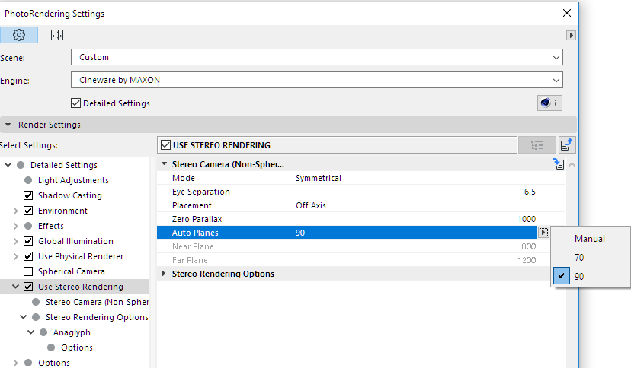Image resolution: width=631 pixels, height=368 pixels.
Task: Select the Anaglyph tree item
Action: coord(72,332)
